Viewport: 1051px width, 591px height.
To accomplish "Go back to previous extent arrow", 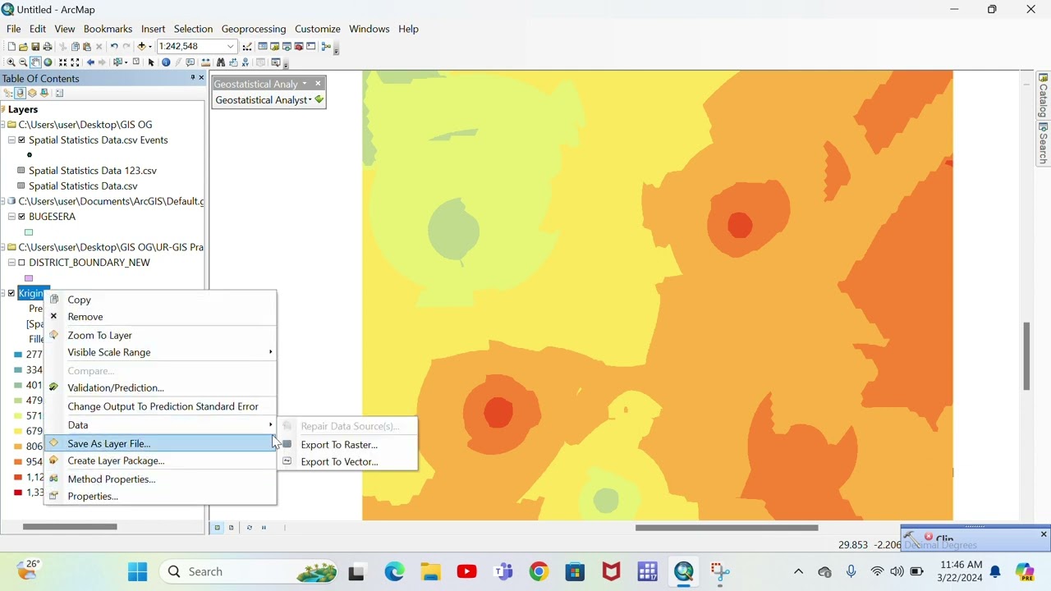I will click(90, 62).
